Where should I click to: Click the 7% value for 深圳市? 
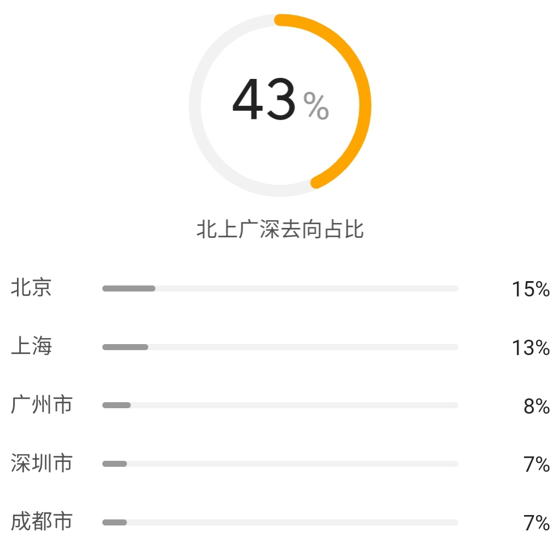pyautogui.click(x=537, y=465)
